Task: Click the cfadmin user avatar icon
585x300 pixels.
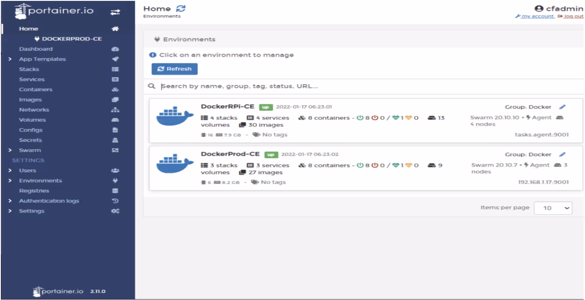Action: click(539, 8)
